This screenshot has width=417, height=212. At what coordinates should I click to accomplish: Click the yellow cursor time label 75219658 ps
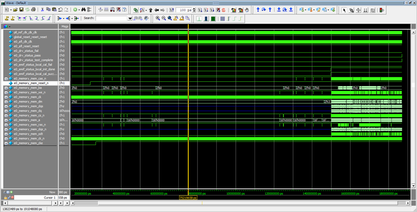(188, 198)
